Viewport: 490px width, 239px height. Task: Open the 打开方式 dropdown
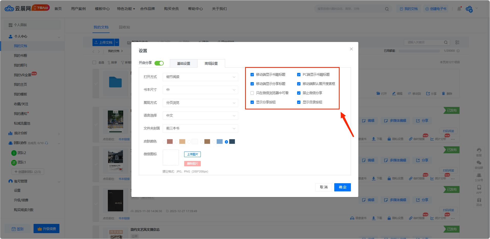(200, 77)
